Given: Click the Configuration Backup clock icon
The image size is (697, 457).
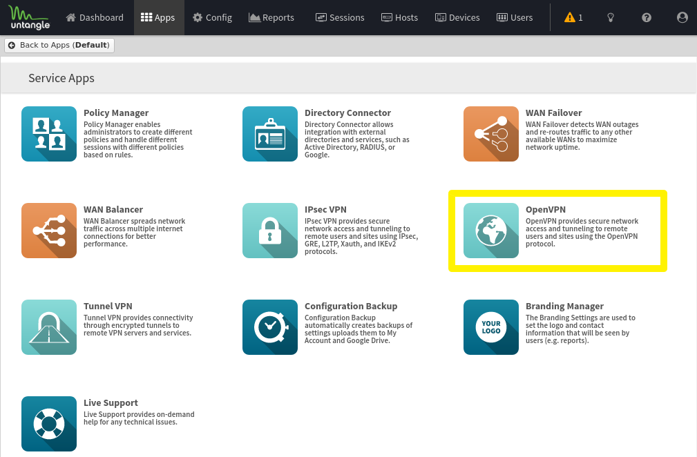Looking at the screenshot, I should 270,327.
